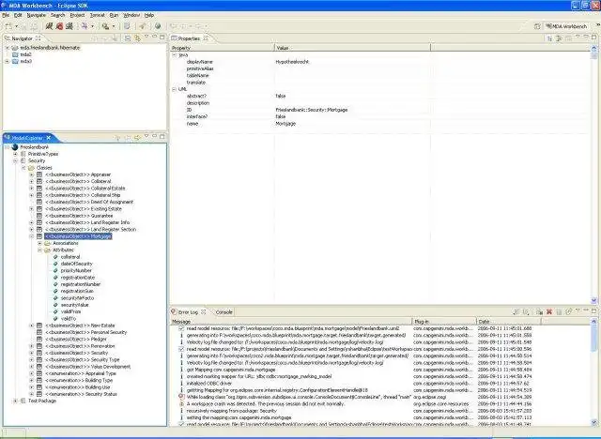Close the Model Explorer view tab
The height and width of the screenshot is (439, 601).
pyautogui.click(x=49, y=137)
